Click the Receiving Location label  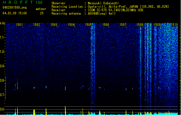click(x=67, y=7)
